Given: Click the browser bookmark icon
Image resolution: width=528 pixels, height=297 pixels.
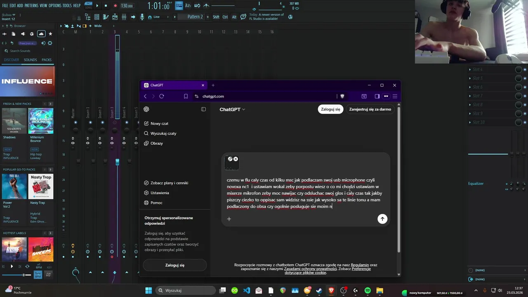Looking at the screenshot, I should pyautogui.click(x=186, y=96).
